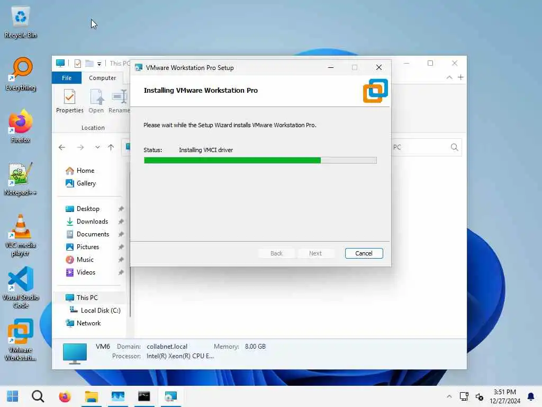Viewport: 542px width, 407px height.
Task: Click the VM6 computer icon in details pane
Action: (x=75, y=353)
